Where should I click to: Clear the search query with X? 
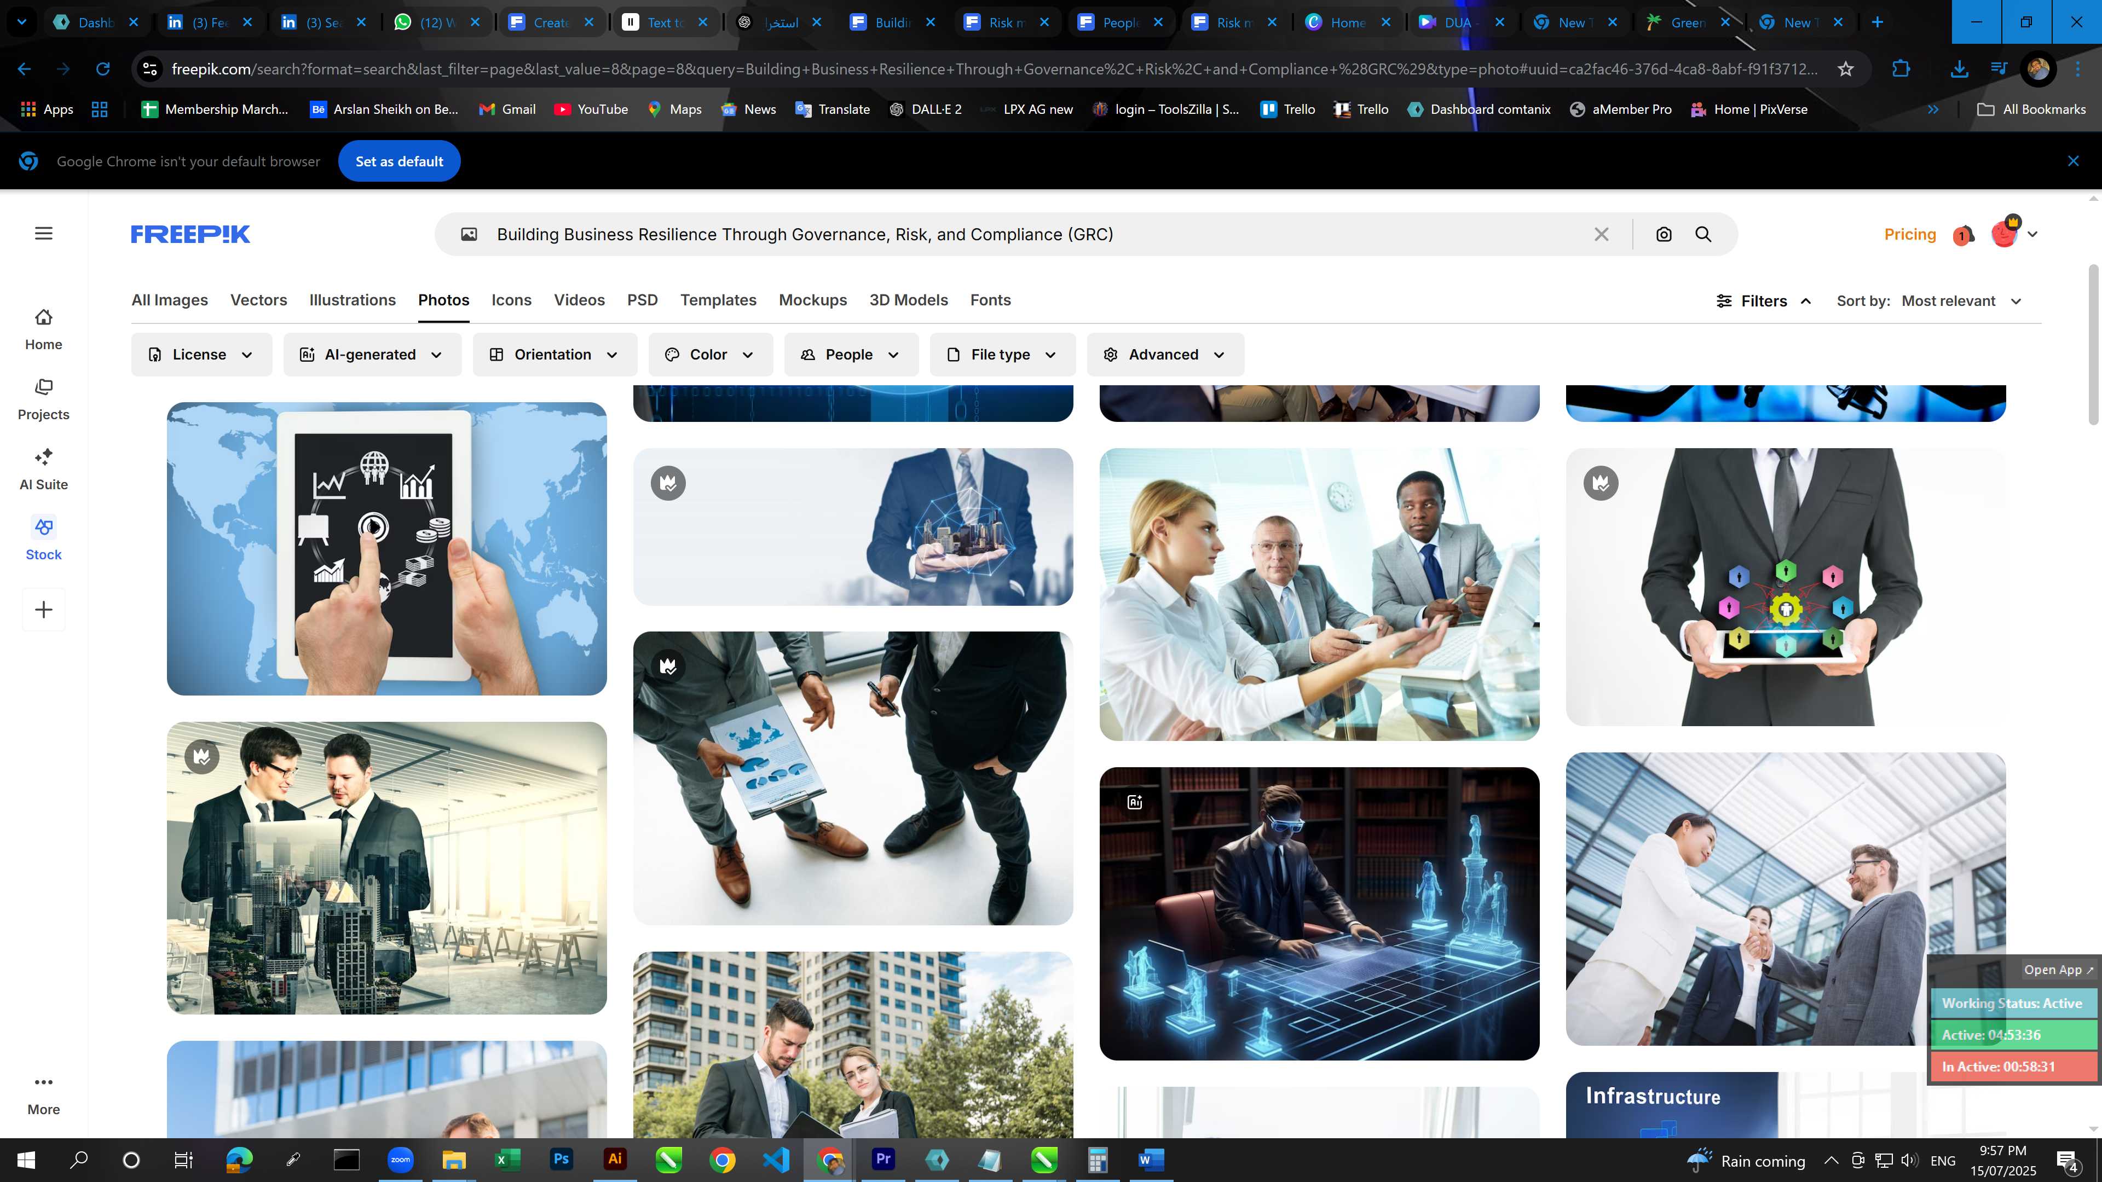(1601, 235)
